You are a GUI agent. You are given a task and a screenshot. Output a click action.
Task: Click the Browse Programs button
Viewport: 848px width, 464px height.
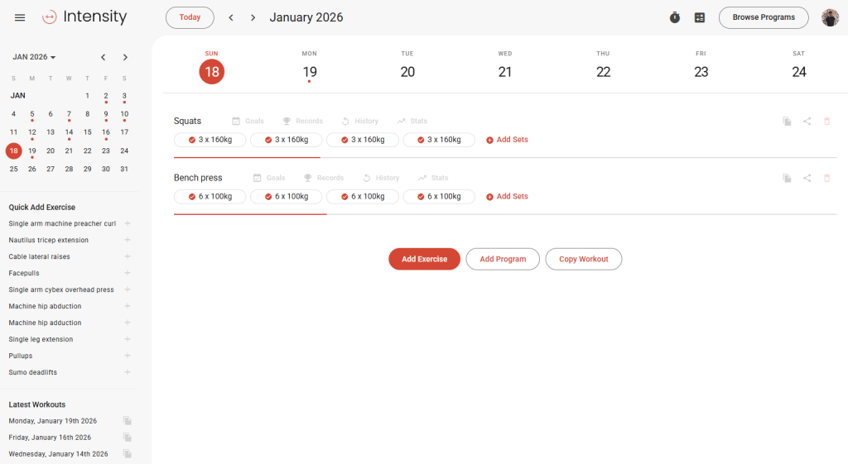[x=763, y=17]
